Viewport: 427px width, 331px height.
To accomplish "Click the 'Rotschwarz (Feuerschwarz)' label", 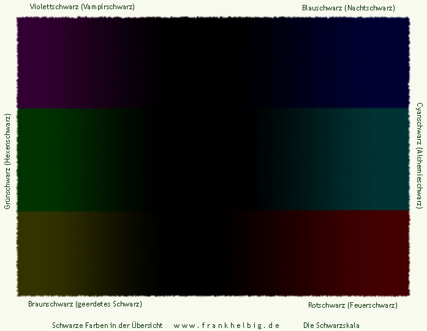I will click(353, 305).
